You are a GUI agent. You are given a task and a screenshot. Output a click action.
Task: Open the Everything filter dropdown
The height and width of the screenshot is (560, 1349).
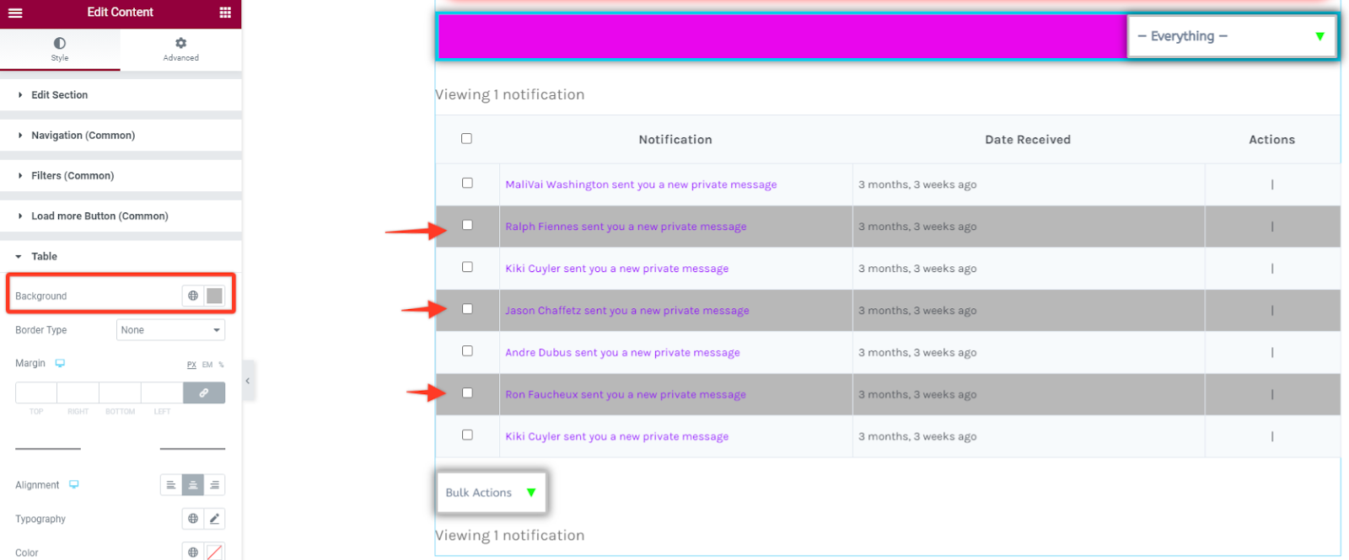tap(1231, 36)
